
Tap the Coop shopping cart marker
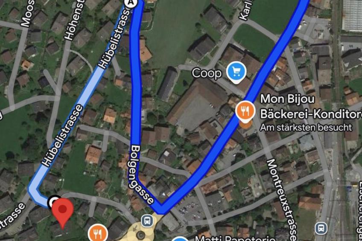[x=236, y=73]
